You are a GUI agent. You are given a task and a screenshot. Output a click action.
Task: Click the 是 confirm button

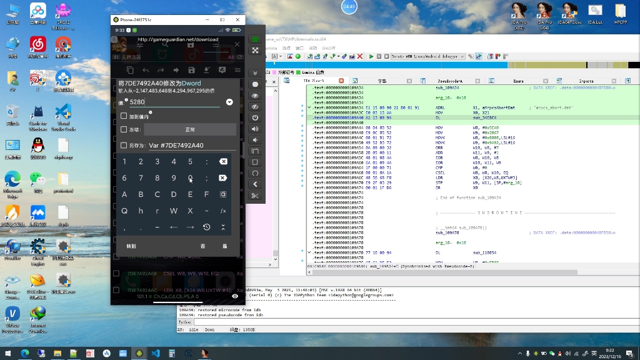(x=224, y=246)
